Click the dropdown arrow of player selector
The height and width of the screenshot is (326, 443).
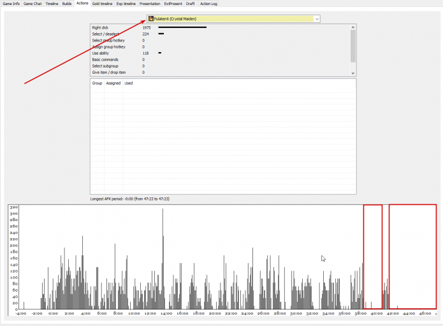click(317, 19)
